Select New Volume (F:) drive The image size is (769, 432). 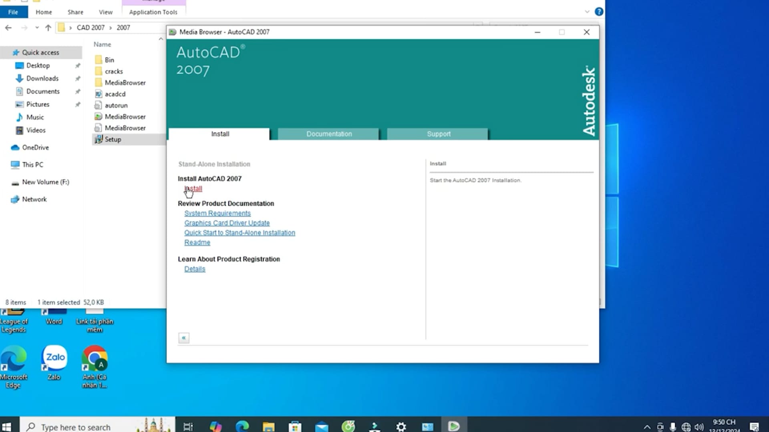point(45,182)
